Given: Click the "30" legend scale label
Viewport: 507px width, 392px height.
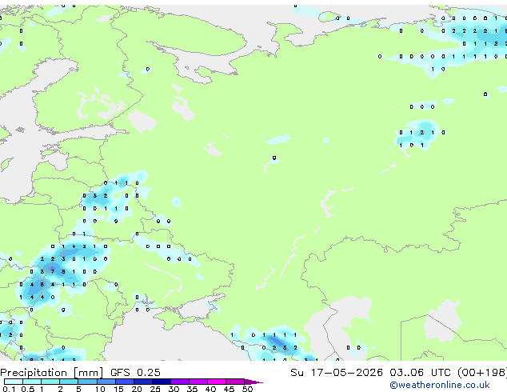Looking at the screenshot, I should tap(174, 389).
